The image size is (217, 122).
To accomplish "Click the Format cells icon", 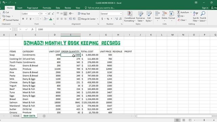I will point(172,14).
